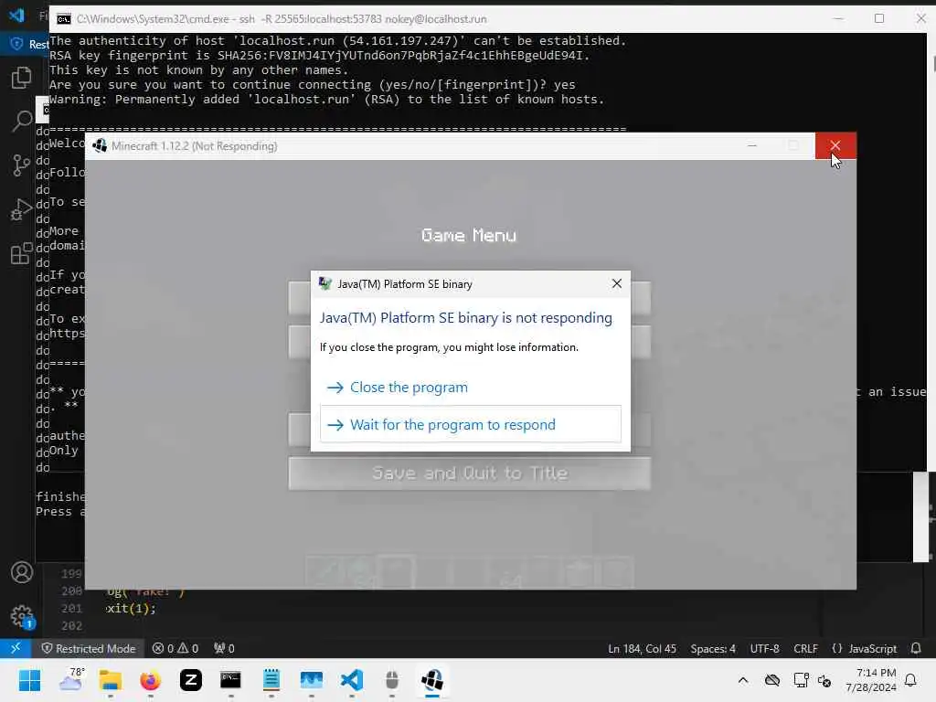The width and height of the screenshot is (936, 702).
Task: Open the weather widget showing 78°
Action: (x=71, y=680)
